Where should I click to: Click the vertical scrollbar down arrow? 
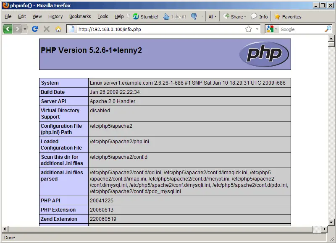pyautogui.click(x=331, y=222)
